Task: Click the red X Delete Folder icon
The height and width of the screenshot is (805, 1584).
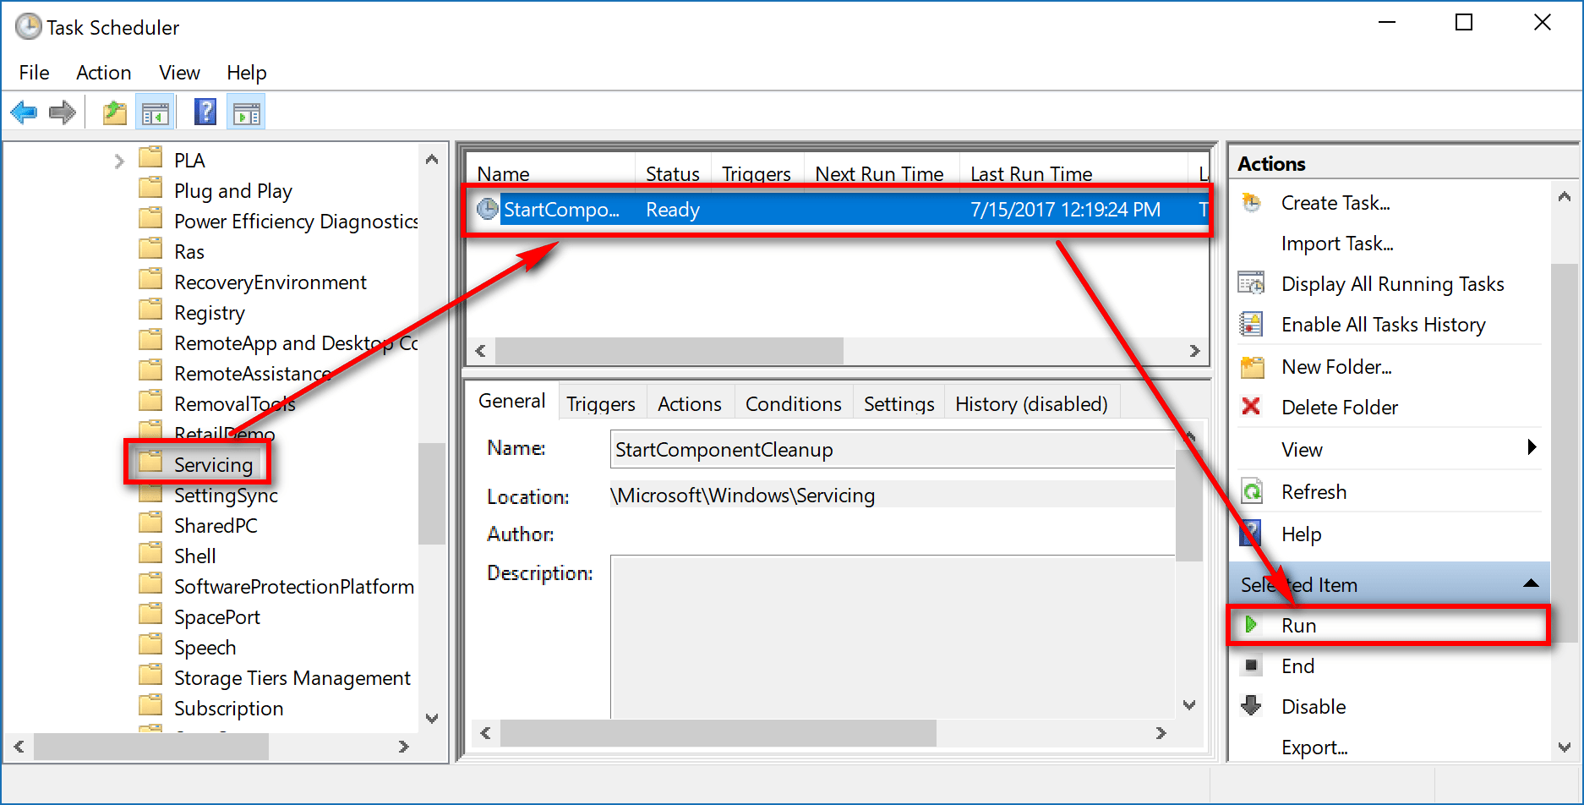Action: [x=1251, y=407]
